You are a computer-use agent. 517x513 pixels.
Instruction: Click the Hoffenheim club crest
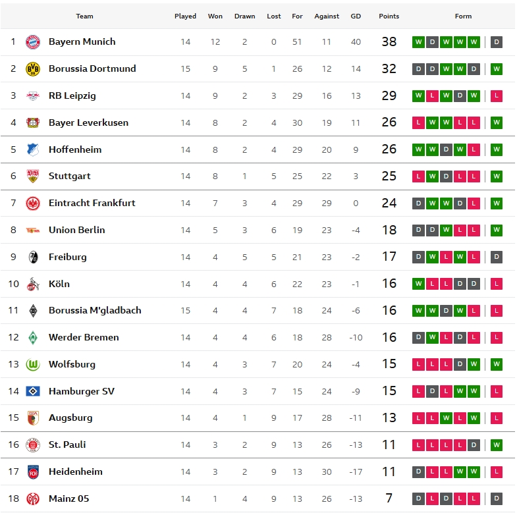coord(32,149)
